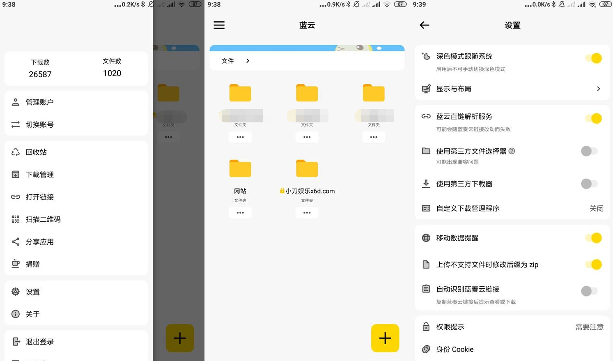Screen dimensions: 613x361
Task: Tap the QR code scan icon
Action: 16,219
